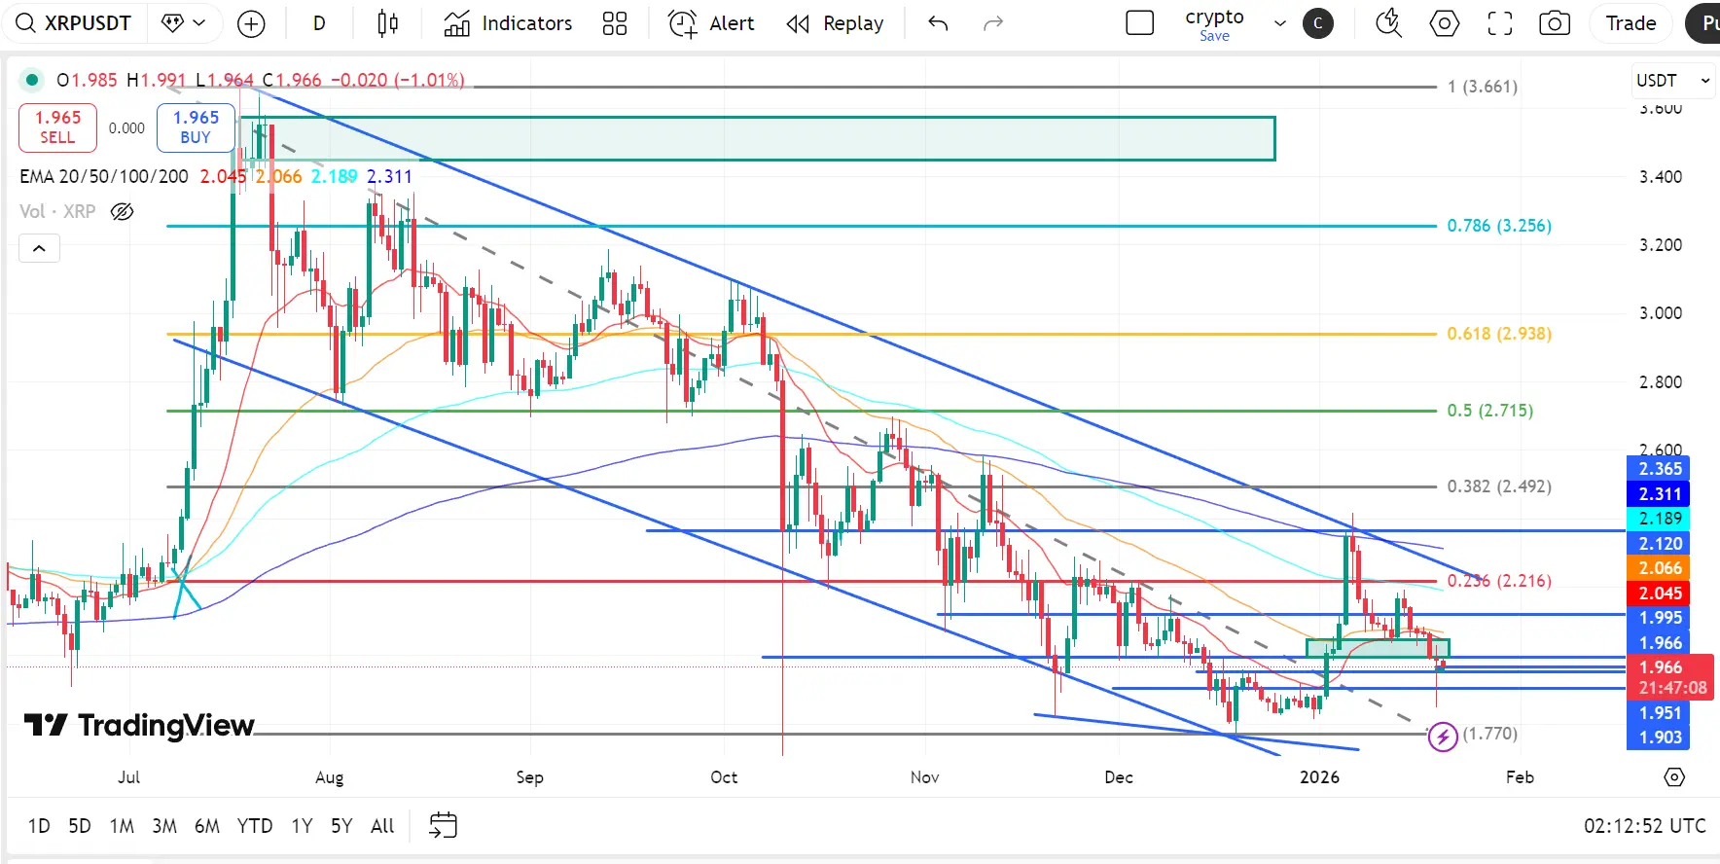Image resolution: width=1720 pixels, height=864 pixels.
Task: Select the EMA 20/50/100/200 indicator legend
Action: tap(104, 176)
